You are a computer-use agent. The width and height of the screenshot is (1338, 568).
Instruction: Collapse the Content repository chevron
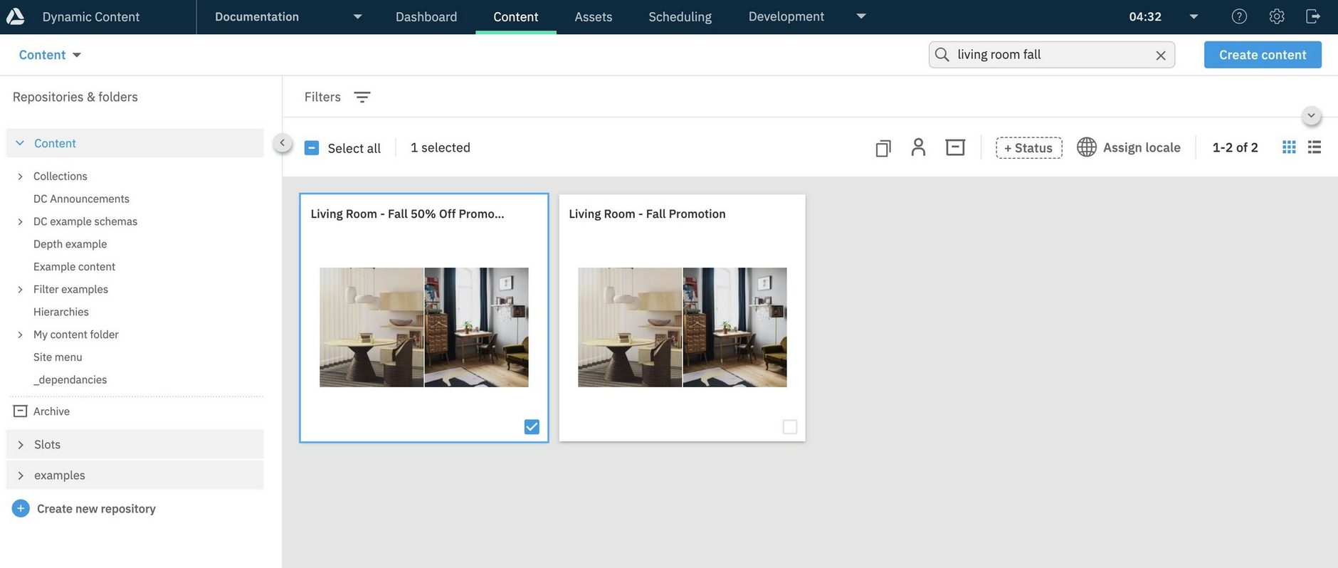(20, 143)
